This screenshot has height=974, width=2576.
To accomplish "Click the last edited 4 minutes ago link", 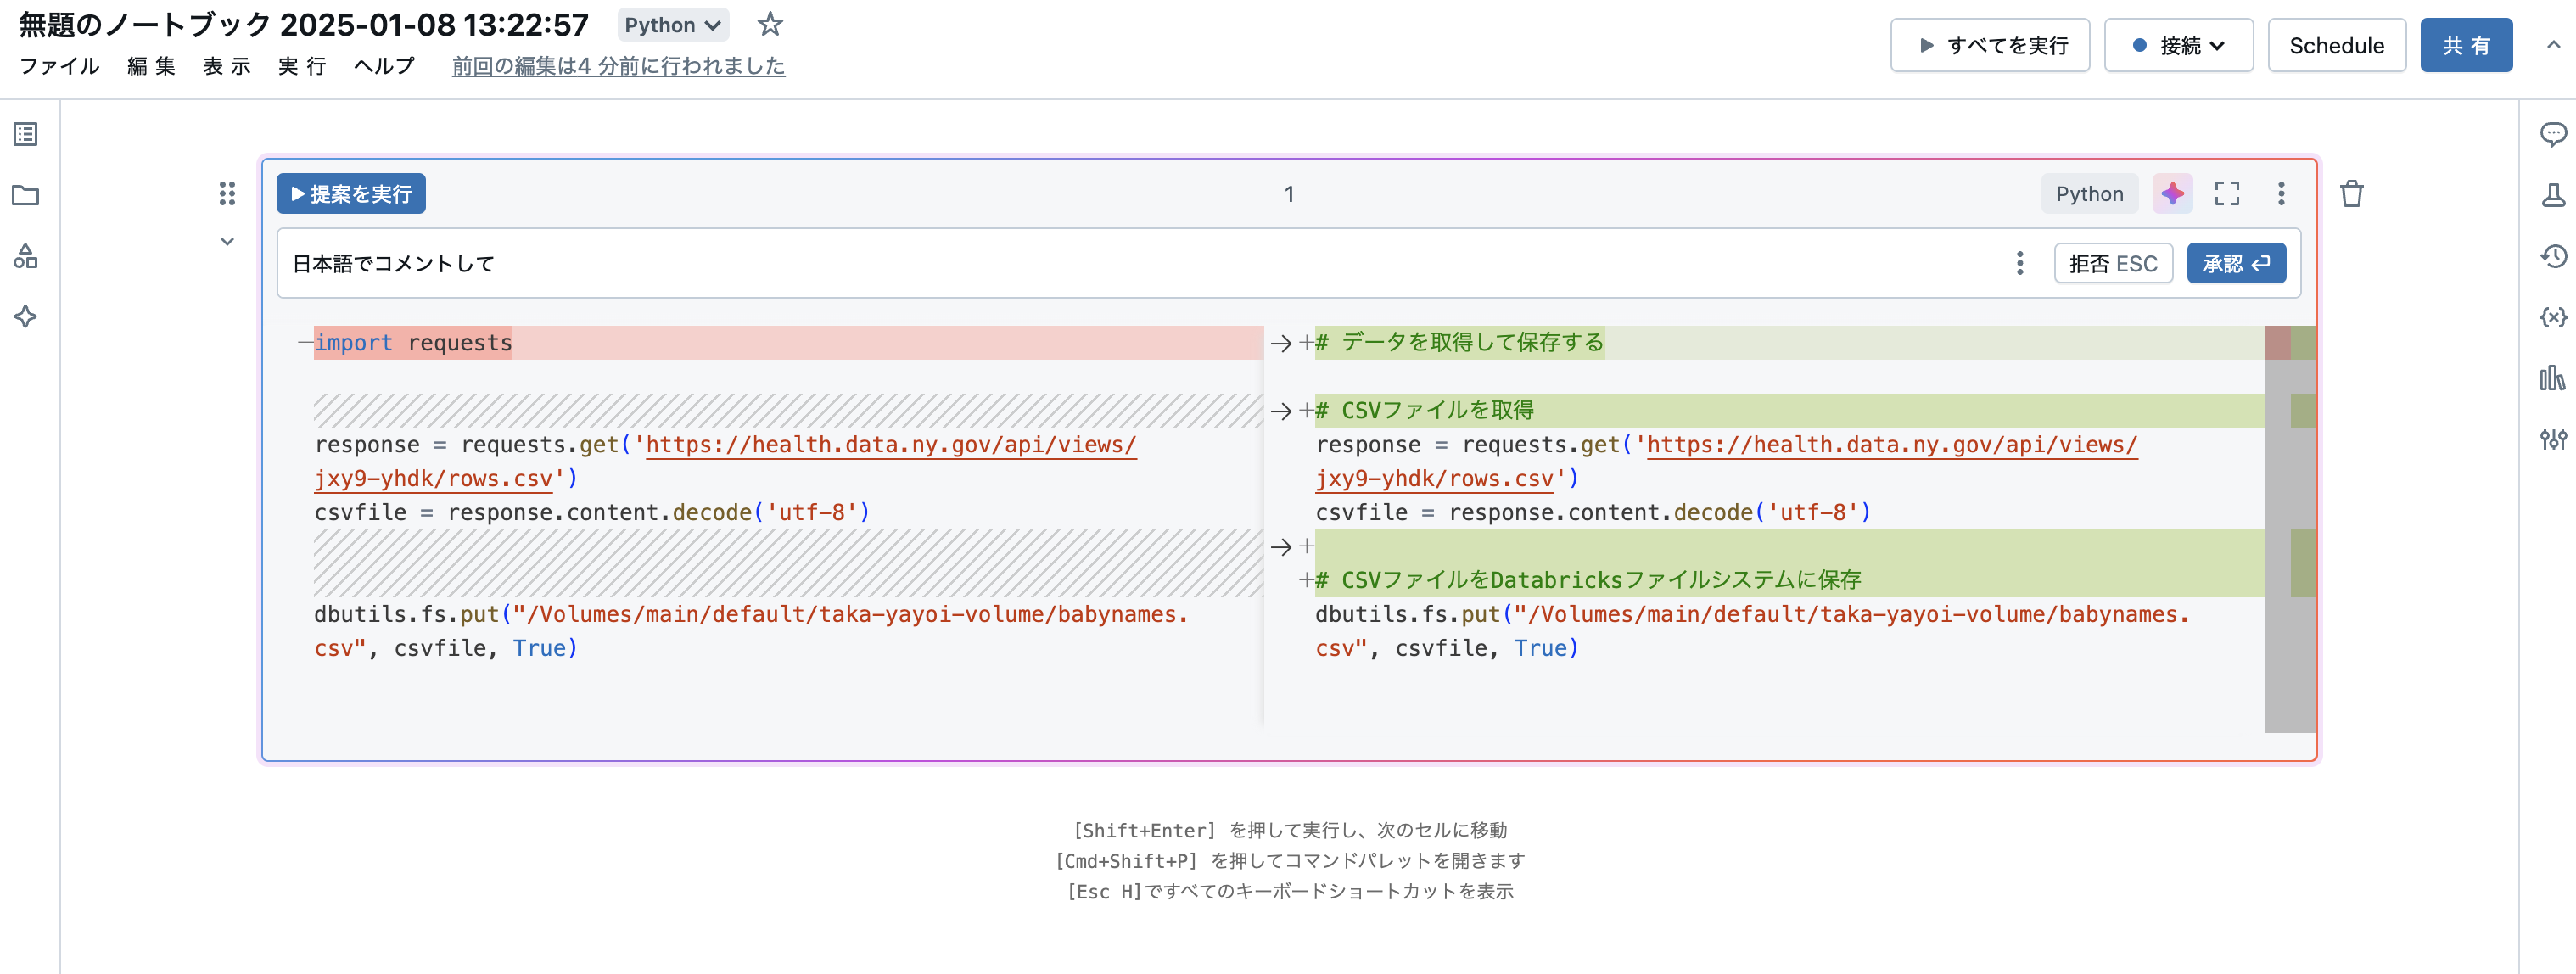I will (618, 66).
